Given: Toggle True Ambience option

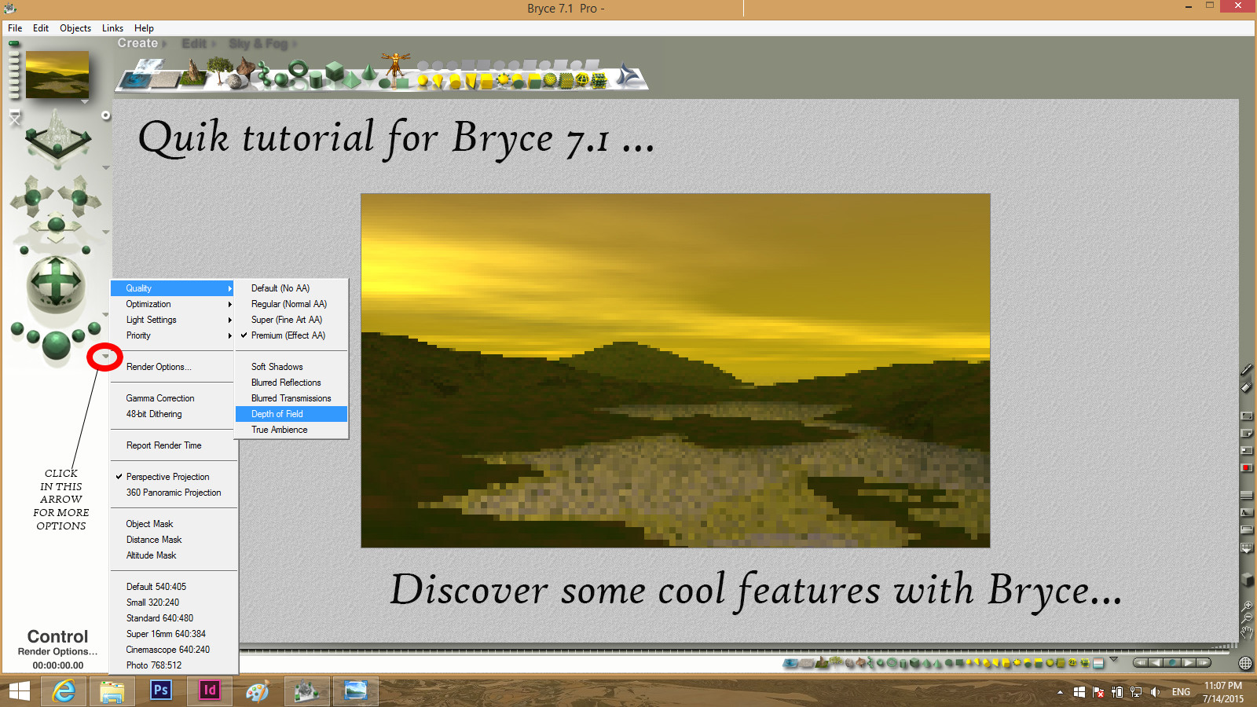Looking at the screenshot, I should point(291,430).
